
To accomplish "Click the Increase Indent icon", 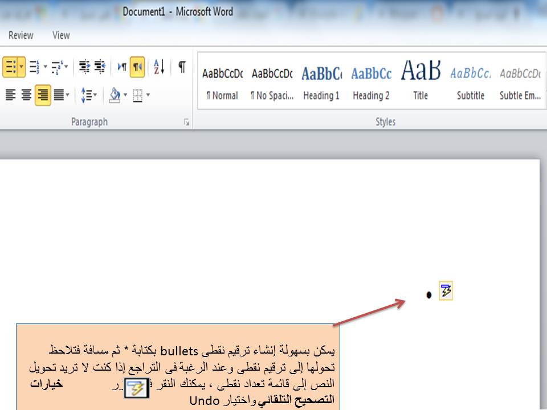I will coord(100,67).
